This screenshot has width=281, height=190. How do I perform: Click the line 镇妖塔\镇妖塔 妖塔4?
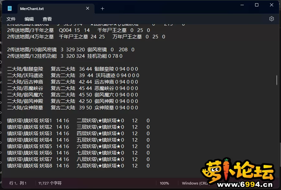coord(78,140)
